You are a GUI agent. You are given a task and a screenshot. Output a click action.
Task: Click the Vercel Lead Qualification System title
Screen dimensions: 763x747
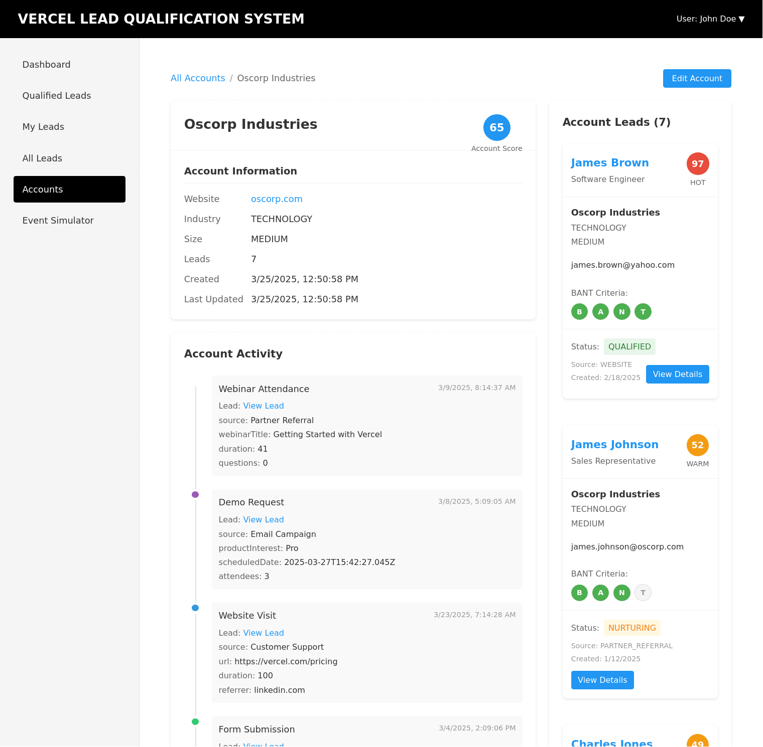[x=161, y=19]
